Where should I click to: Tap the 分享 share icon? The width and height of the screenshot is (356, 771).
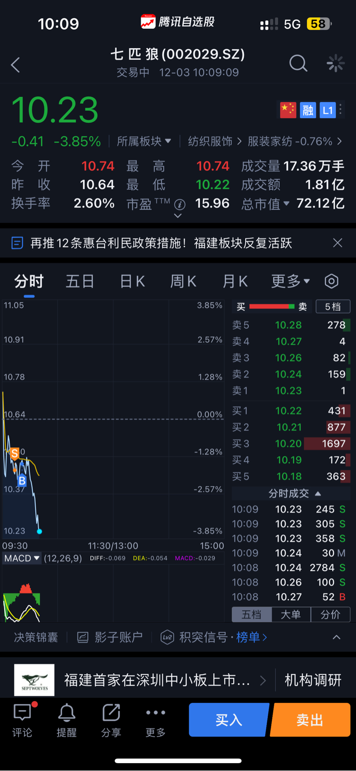tap(111, 720)
